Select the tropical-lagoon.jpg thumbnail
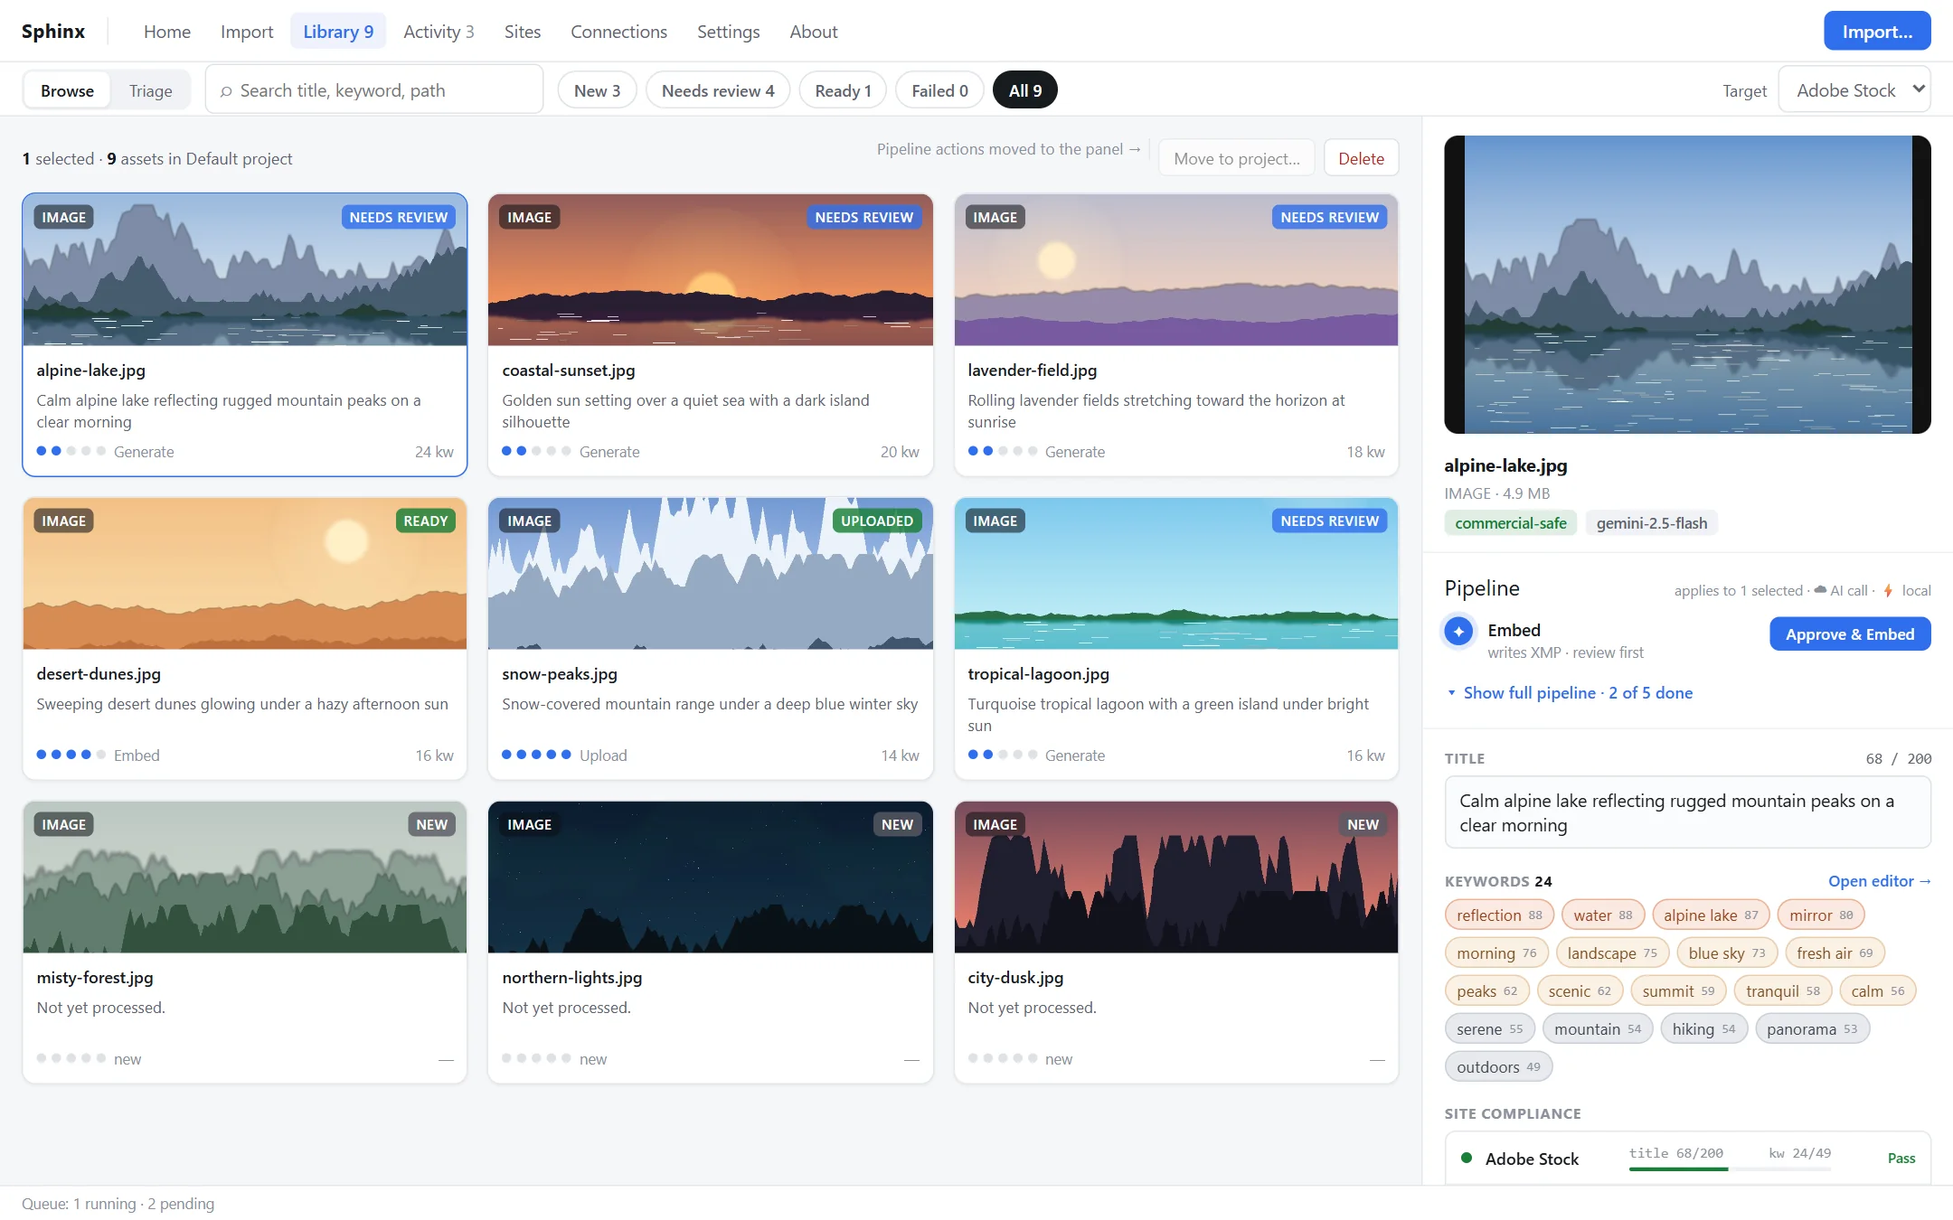 coord(1176,573)
